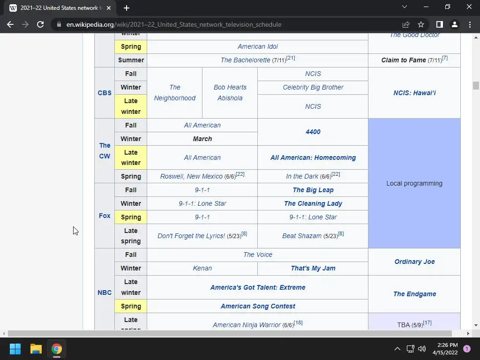
Task: Open the In the Dark link
Action: [302, 176]
